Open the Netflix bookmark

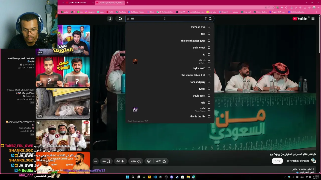[x=110, y=12]
